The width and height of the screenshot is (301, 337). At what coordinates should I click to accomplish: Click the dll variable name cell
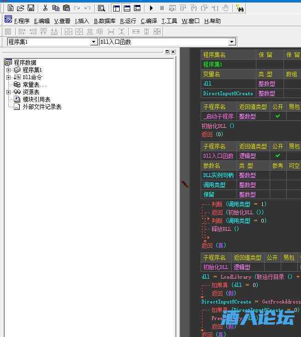(x=228, y=84)
